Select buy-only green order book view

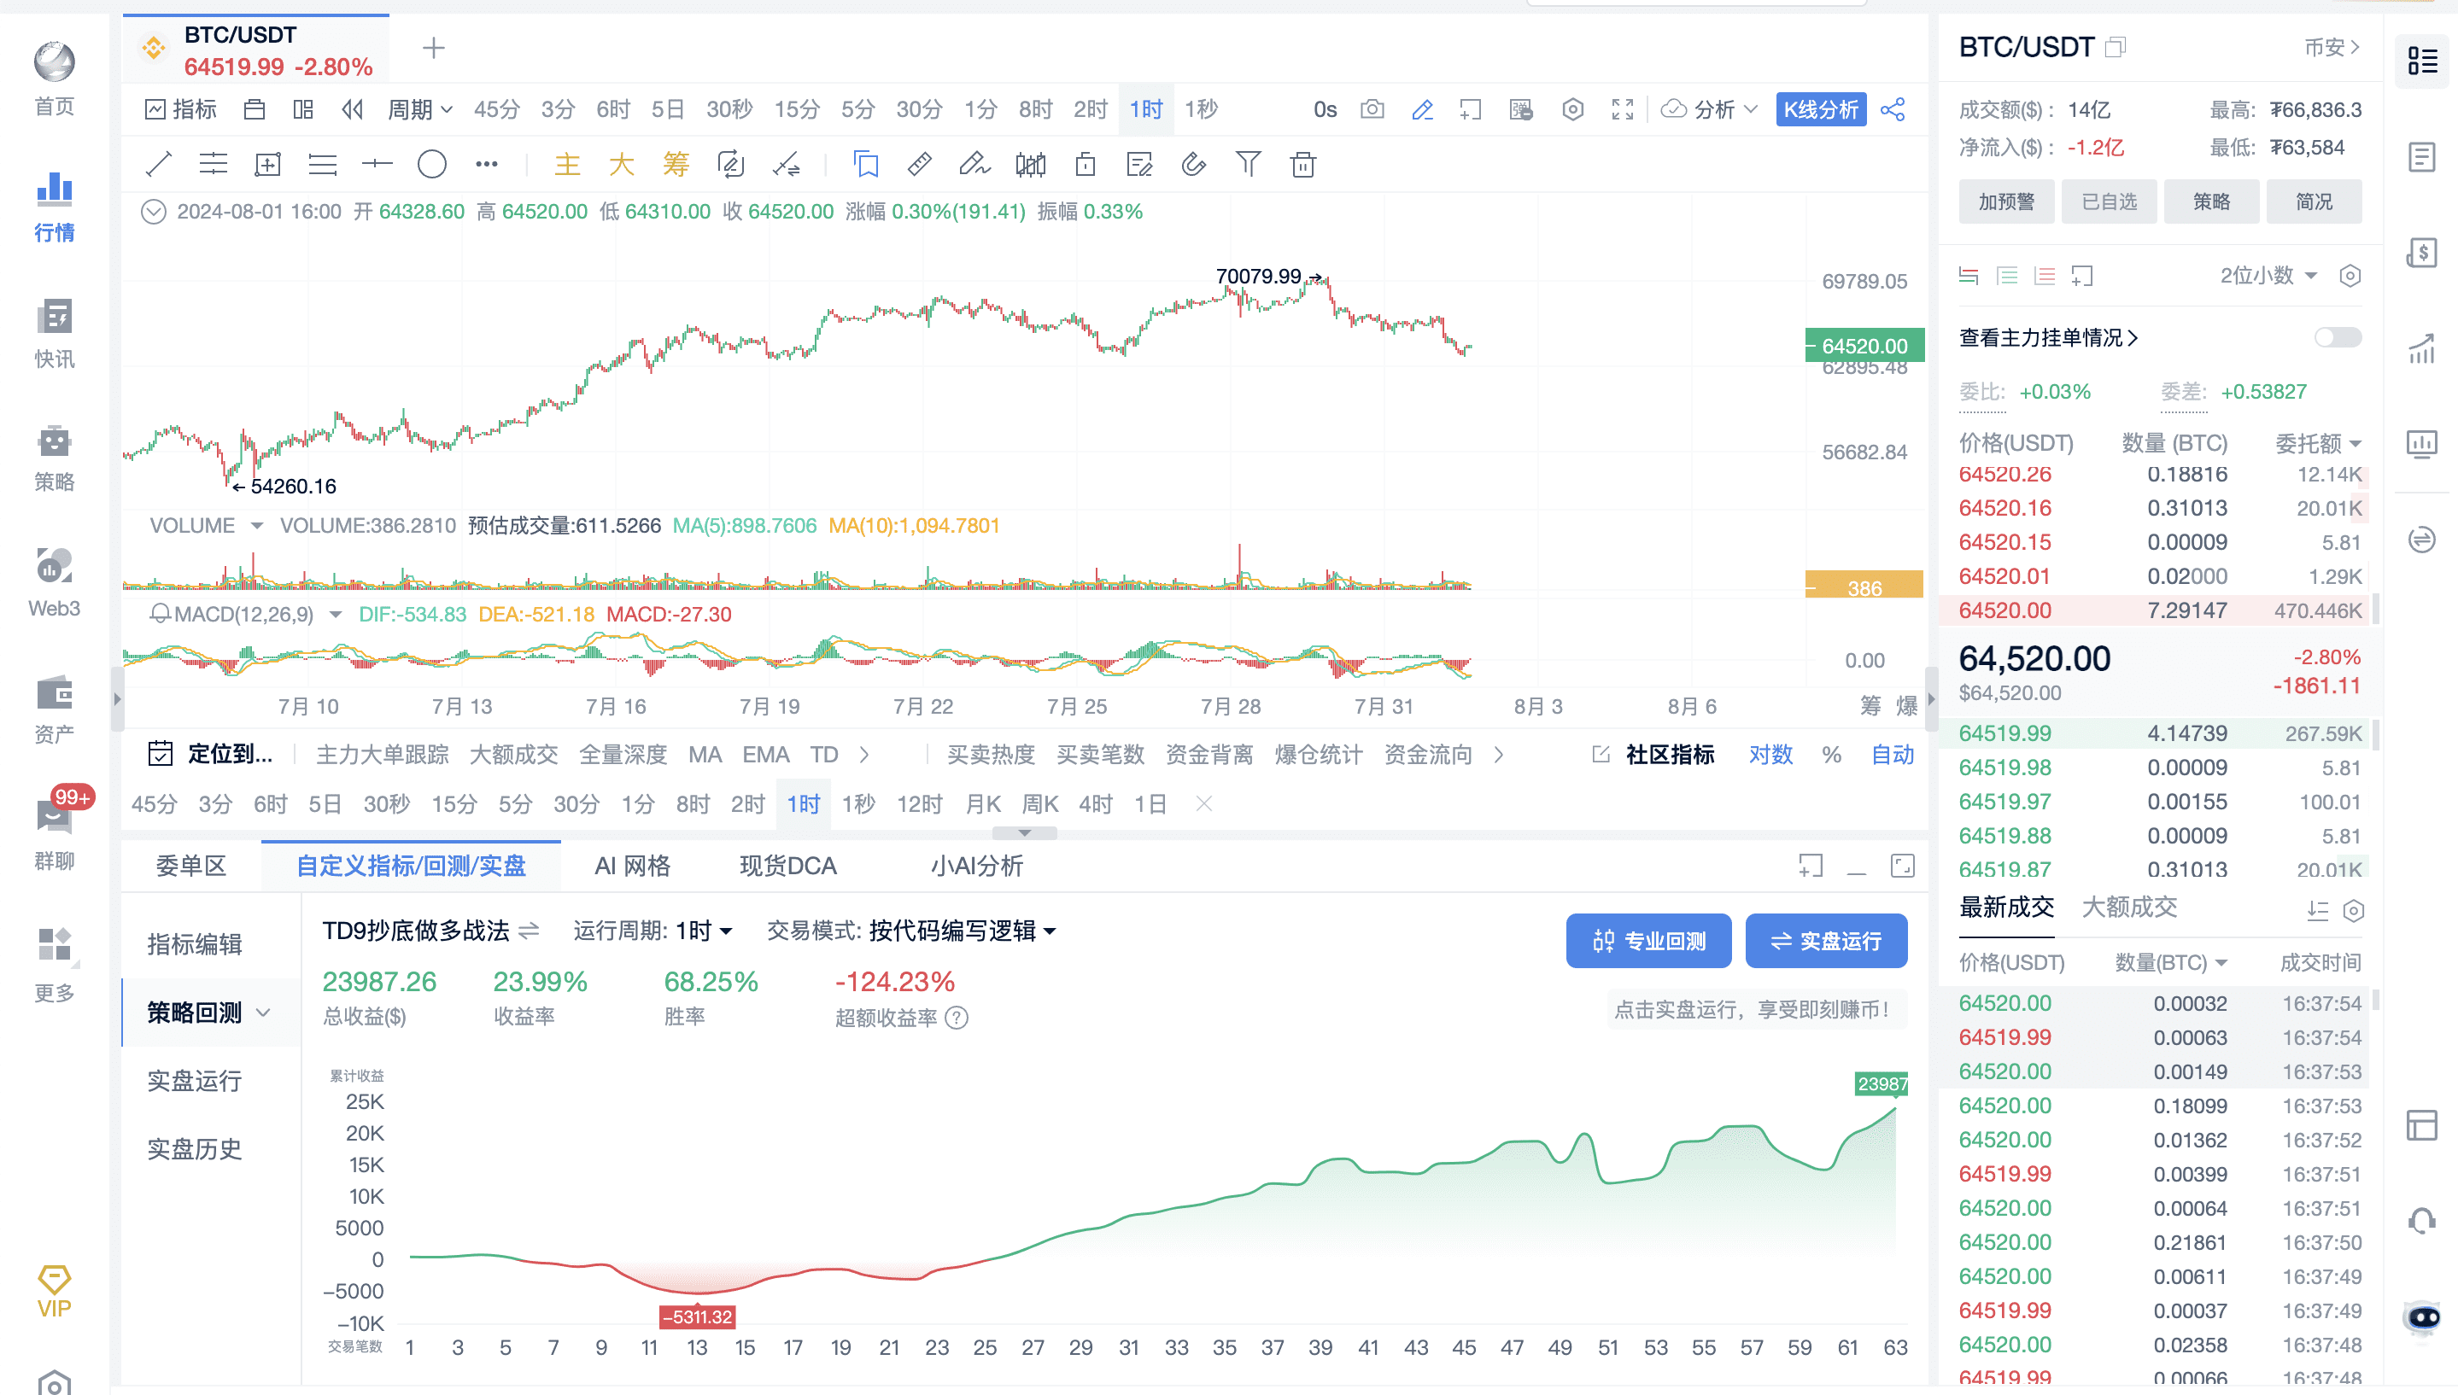click(2007, 276)
